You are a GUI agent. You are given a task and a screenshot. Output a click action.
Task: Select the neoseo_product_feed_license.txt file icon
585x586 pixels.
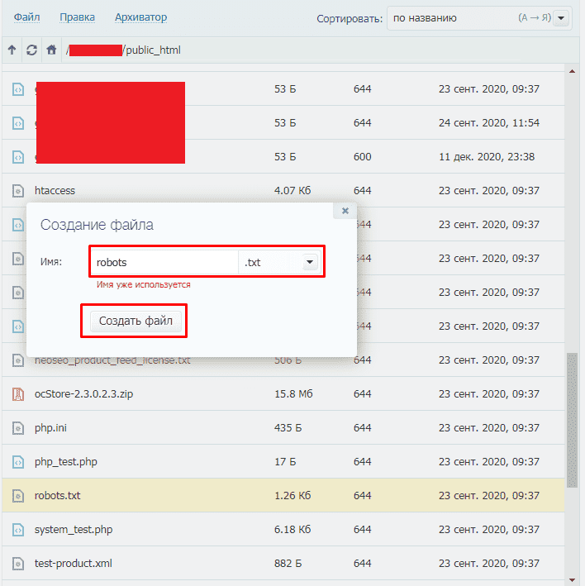coord(18,360)
